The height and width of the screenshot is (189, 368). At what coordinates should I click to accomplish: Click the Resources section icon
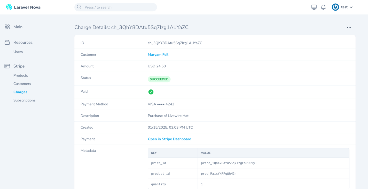click(7, 42)
